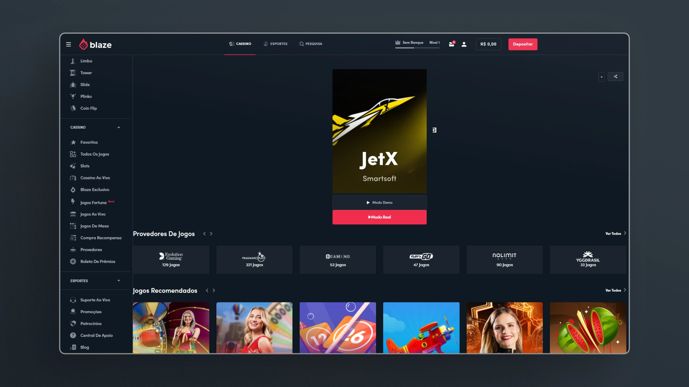The image size is (689, 387).
Task: Open the user profile icon
Action: 464,44
